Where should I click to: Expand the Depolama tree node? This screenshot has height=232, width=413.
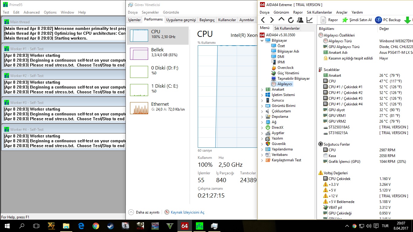pos(262,117)
